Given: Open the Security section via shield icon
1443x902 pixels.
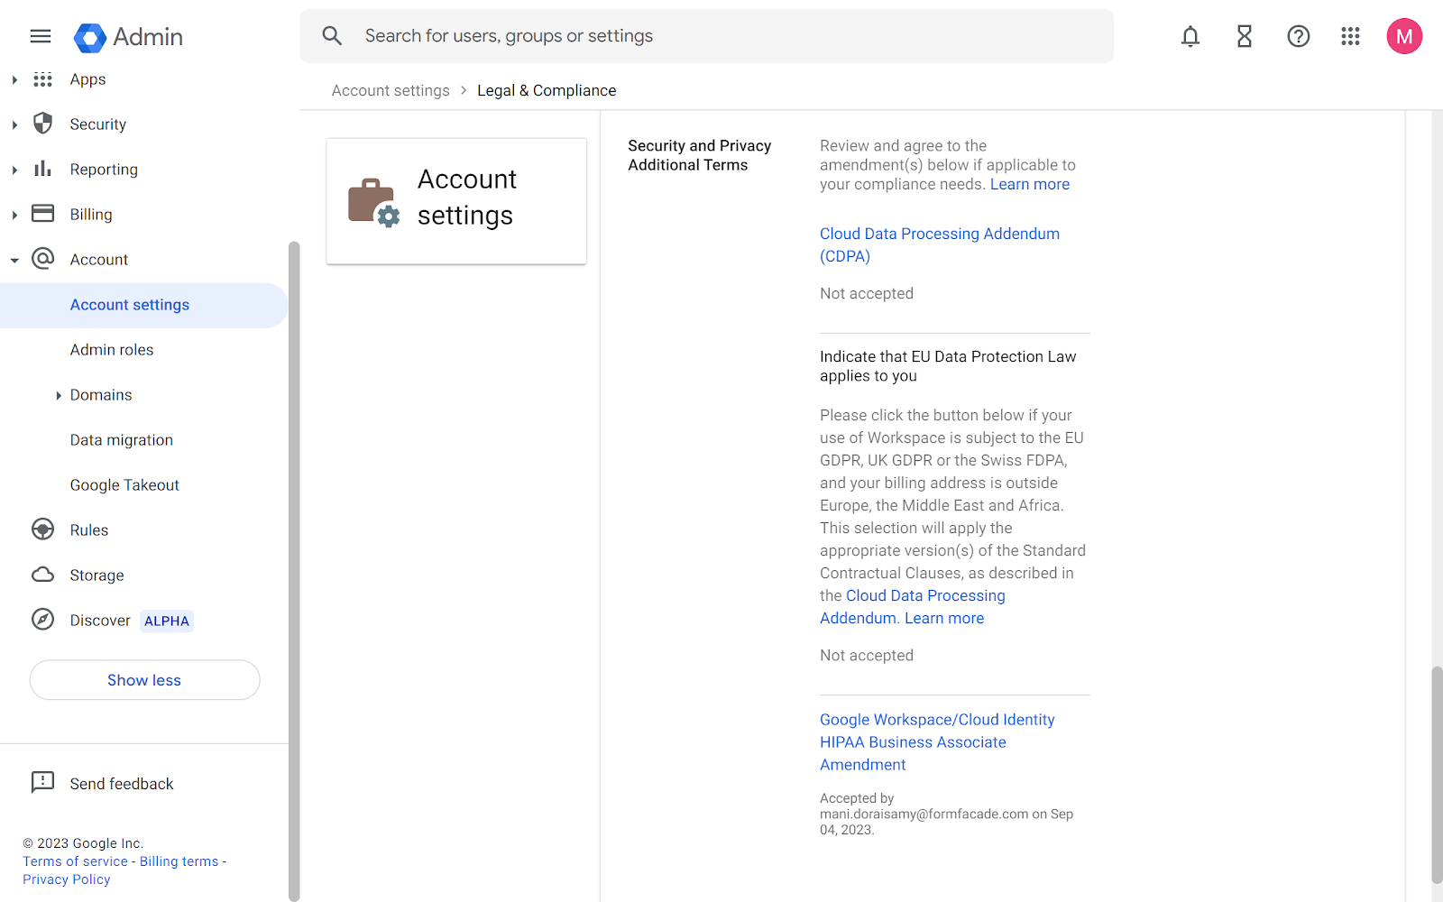Looking at the screenshot, I should tap(42, 124).
